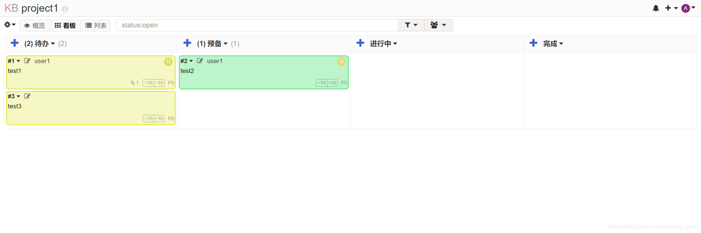Add a task with plus icon in 进行中 column

pos(360,43)
